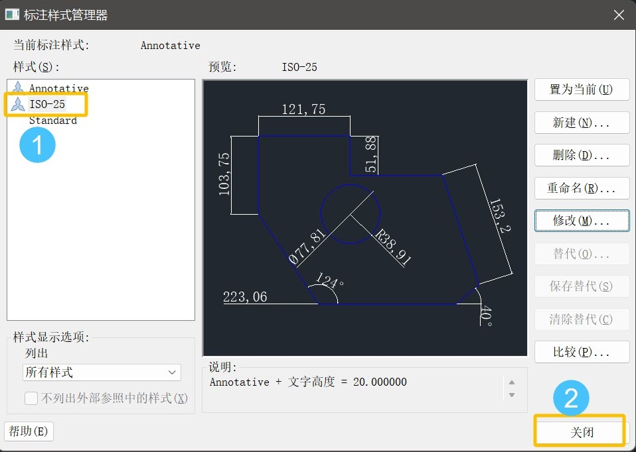Rename the style via 重命名(R)
The height and width of the screenshot is (452, 636).
582,188
